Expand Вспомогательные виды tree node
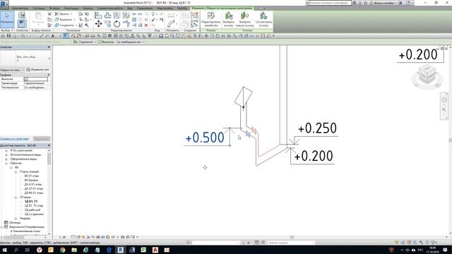 point(6,155)
